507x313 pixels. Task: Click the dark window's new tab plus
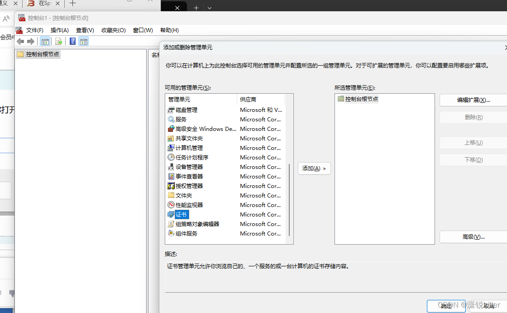tap(196, 8)
